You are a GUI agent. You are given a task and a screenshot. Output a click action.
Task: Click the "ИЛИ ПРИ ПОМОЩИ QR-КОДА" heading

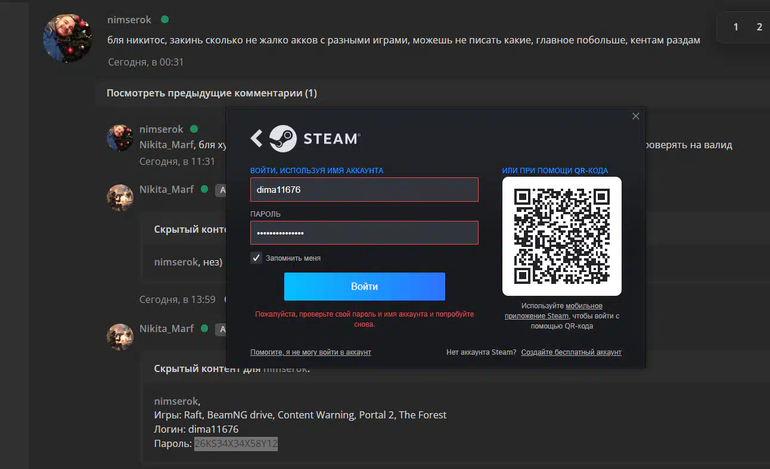[555, 171]
